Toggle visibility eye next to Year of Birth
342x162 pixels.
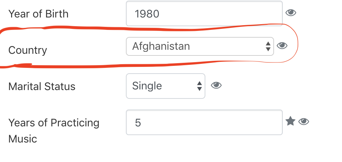pyautogui.click(x=291, y=13)
